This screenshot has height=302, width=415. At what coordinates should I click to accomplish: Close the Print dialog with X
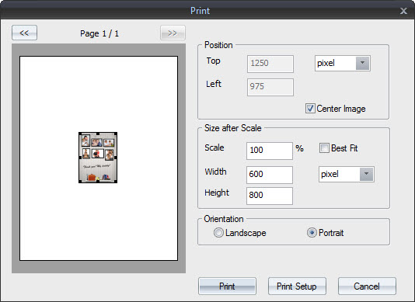pyautogui.click(x=403, y=11)
